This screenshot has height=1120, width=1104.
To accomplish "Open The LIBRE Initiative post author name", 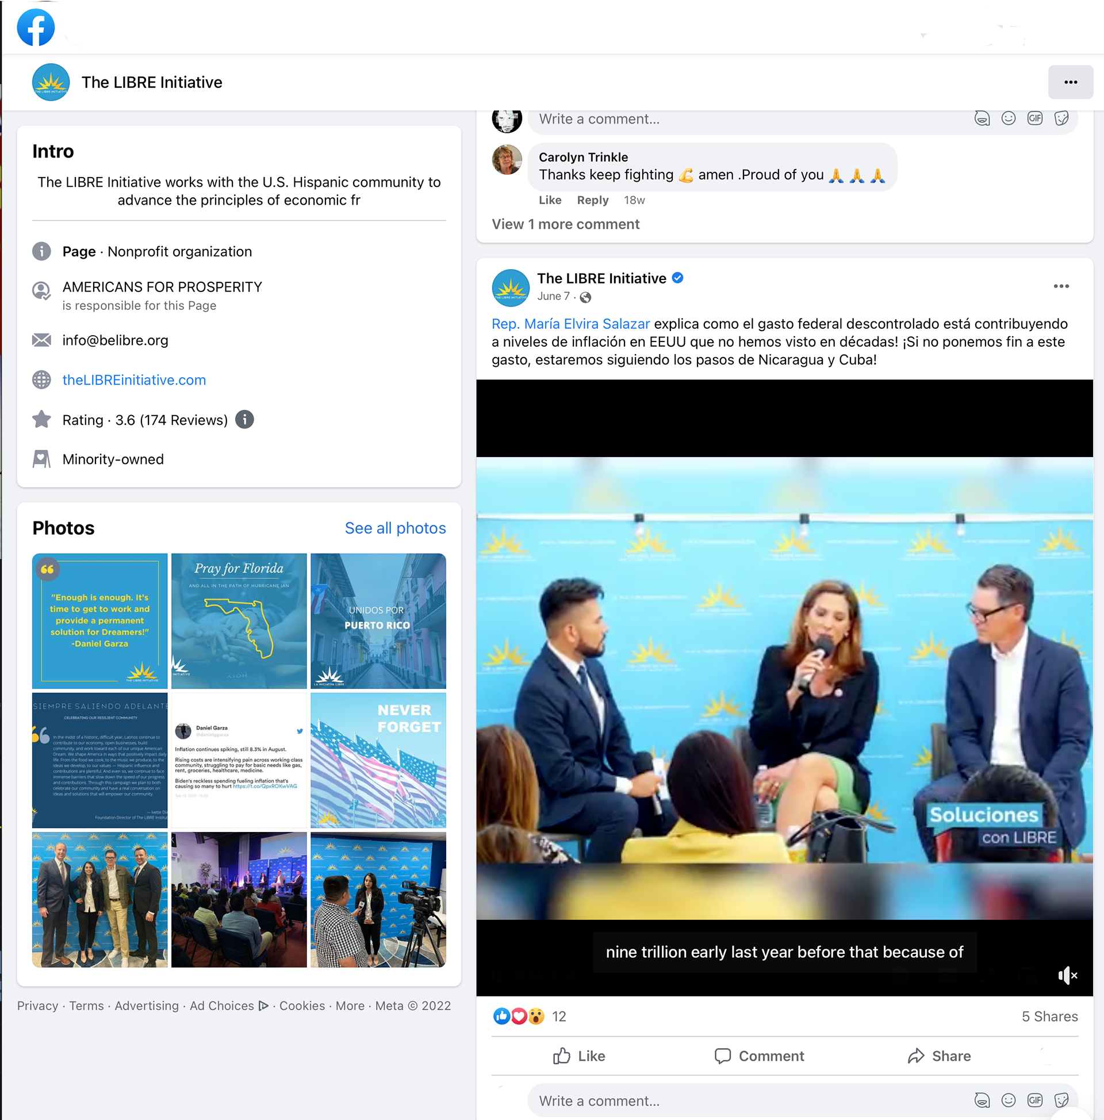I will tap(601, 278).
